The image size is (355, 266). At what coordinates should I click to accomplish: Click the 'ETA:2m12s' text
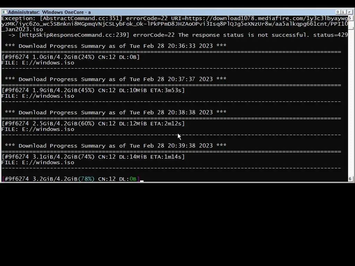pyautogui.click(x=166, y=124)
